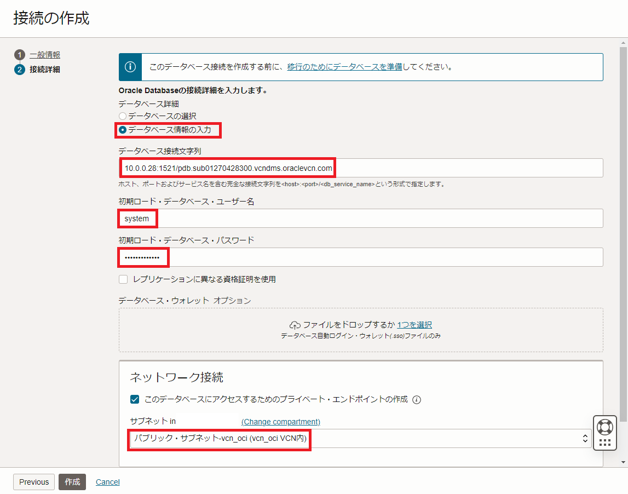
Task: Click the info icon in the blue banner
Action: point(130,67)
